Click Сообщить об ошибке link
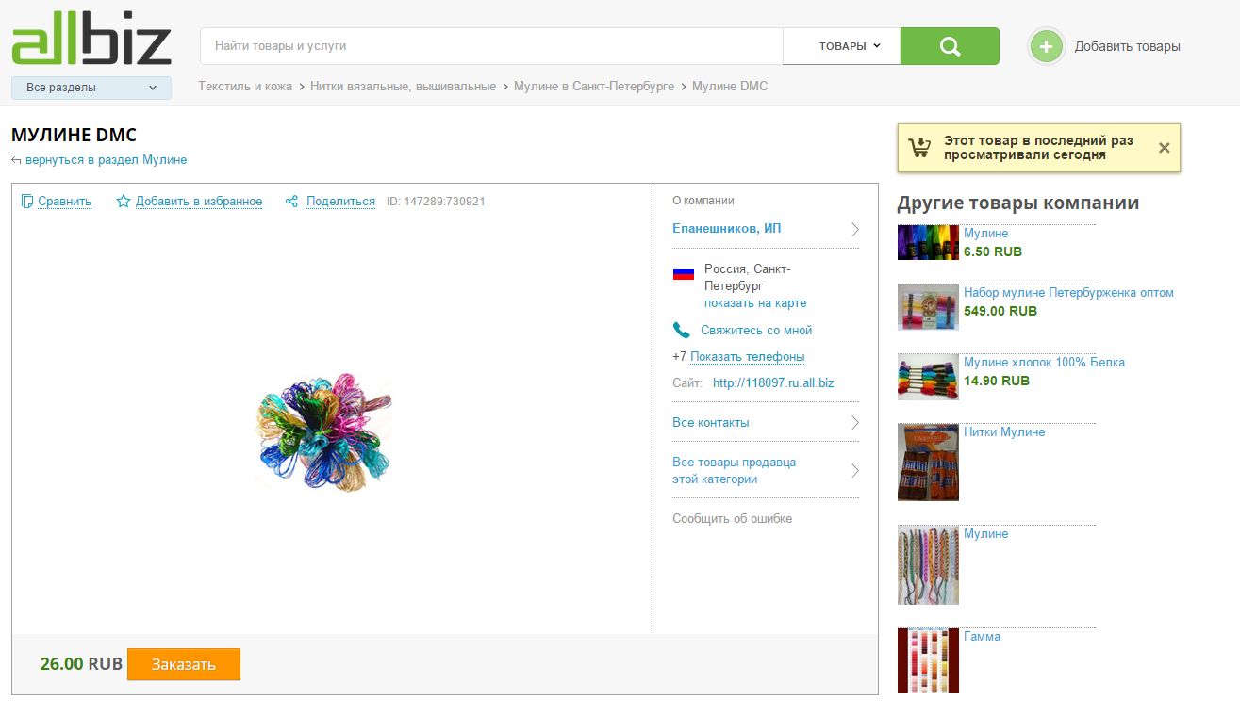 (x=733, y=519)
